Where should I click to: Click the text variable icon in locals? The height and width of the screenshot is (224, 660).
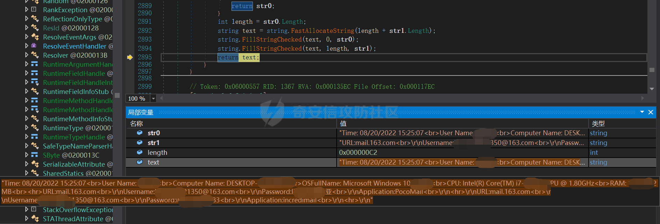[x=140, y=162]
